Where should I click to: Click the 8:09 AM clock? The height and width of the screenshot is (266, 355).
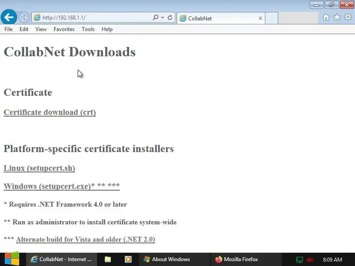point(332,260)
